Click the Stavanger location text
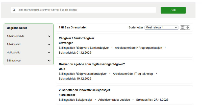The height and width of the screenshot is (107, 202). [66, 43]
